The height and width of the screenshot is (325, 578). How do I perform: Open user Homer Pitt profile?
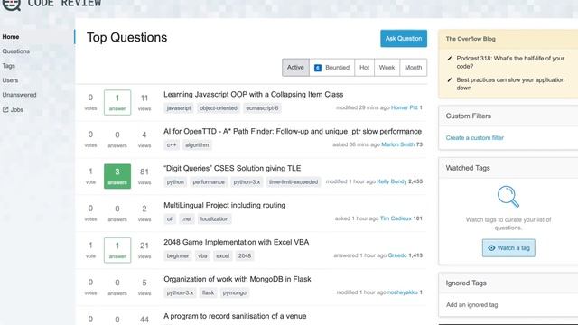[x=404, y=107]
